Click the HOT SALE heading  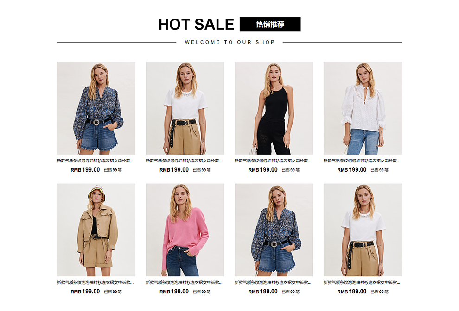[x=196, y=24]
